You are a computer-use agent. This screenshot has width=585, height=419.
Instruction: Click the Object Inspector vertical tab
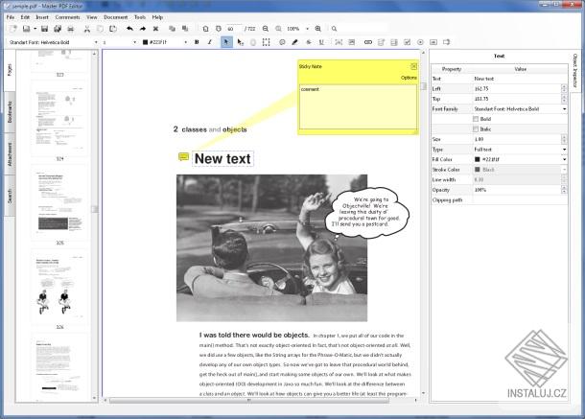pyautogui.click(x=574, y=70)
